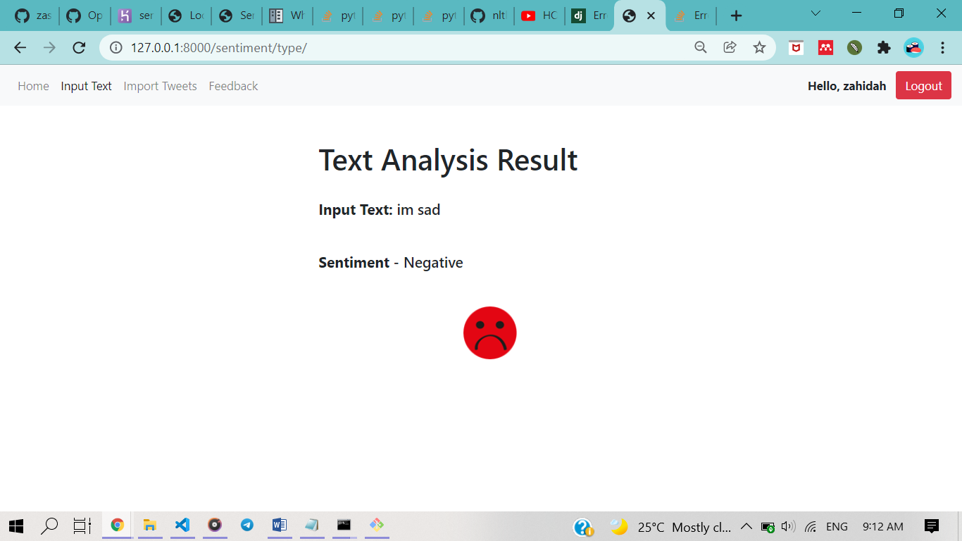962x541 pixels.
Task: Share this page icon in address bar
Action: (730, 47)
